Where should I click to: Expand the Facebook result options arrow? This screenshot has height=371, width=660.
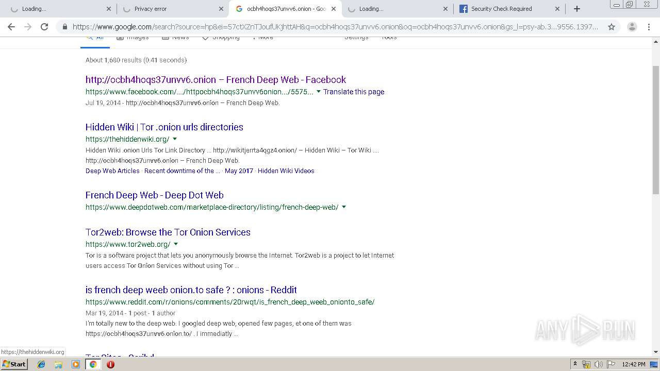tap(318, 92)
